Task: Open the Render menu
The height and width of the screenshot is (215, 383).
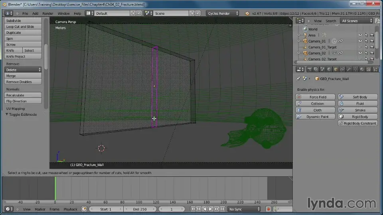Action: coord(47,14)
